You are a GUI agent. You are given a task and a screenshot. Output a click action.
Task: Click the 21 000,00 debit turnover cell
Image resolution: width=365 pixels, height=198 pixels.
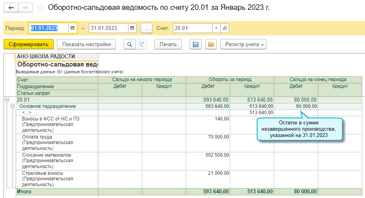[x=208, y=179]
